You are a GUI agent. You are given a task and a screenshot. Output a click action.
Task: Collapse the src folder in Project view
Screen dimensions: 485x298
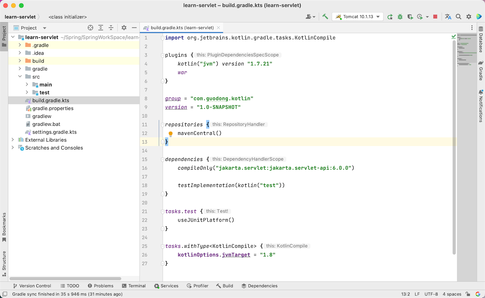pyautogui.click(x=20, y=77)
